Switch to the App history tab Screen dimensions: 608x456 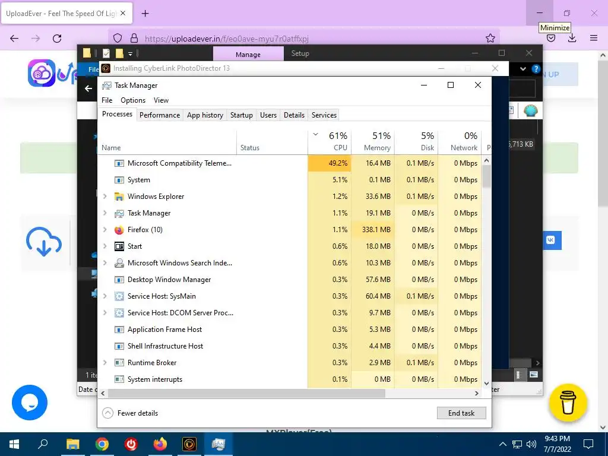click(205, 115)
